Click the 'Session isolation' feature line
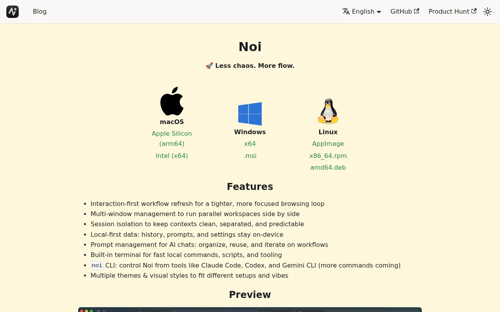 197,224
